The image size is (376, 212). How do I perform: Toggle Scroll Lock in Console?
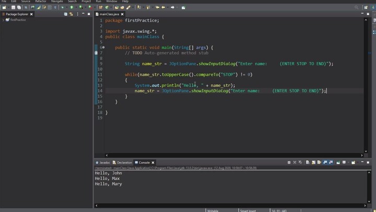pos(313,162)
